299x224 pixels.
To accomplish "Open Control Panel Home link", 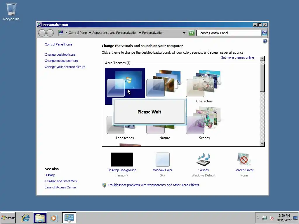I will (x=58, y=44).
